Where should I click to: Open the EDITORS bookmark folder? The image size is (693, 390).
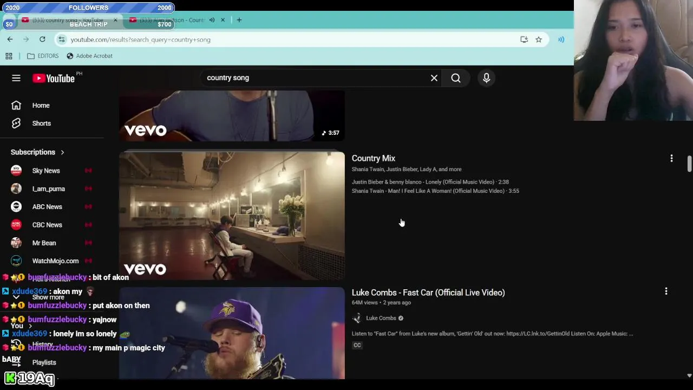coord(43,56)
